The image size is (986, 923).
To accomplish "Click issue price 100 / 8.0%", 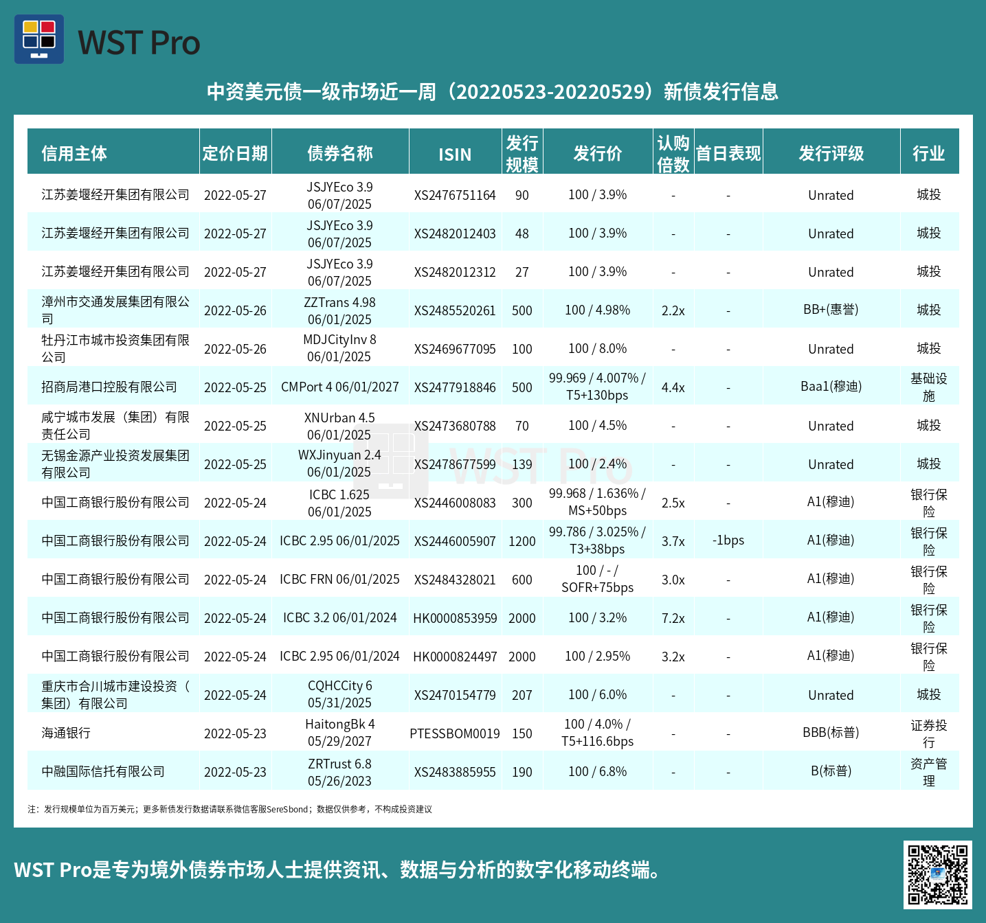I will point(597,349).
